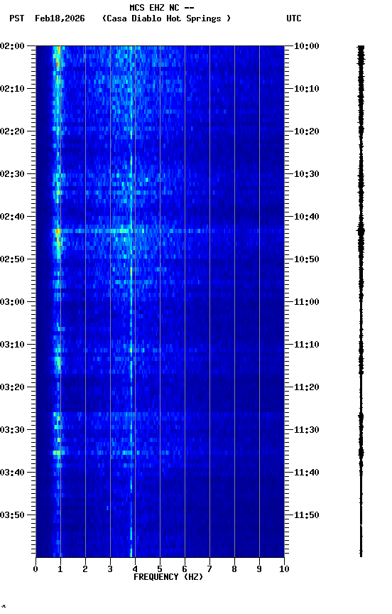Viewport: 392px width, 614px height.
Task: Click the frequency axis value '6'
Action: click(185, 569)
